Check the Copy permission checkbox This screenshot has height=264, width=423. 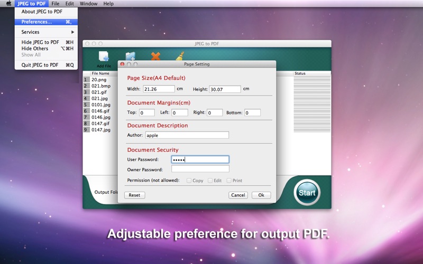189,181
